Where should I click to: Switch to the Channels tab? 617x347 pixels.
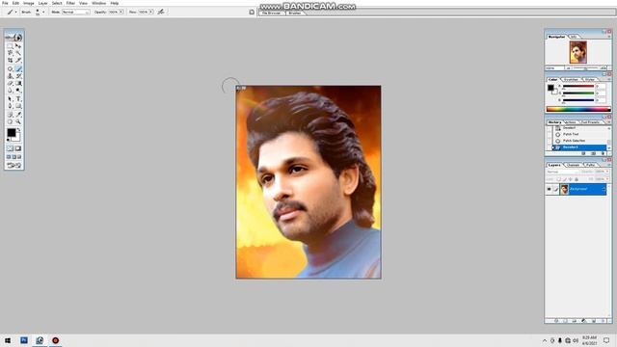click(573, 165)
